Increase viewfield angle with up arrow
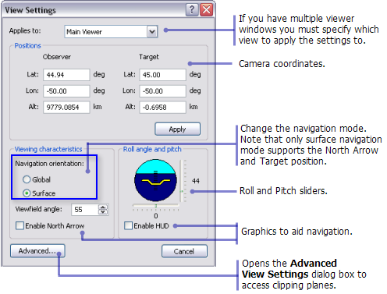The image size is (387, 294). pos(103,207)
